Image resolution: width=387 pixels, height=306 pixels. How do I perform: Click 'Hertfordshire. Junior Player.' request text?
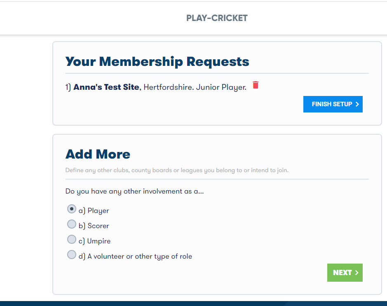(x=195, y=87)
